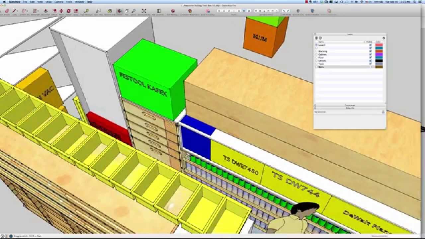Select the Rotate tool
Viewport: 425px width, 239px height.
[68, 11]
